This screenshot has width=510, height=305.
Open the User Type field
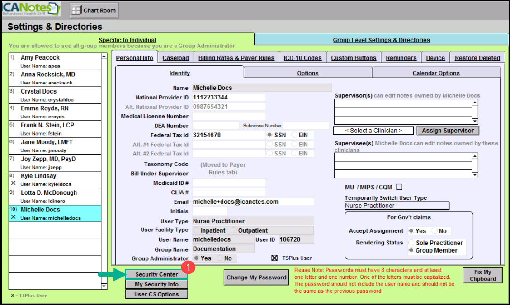click(x=253, y=221)
